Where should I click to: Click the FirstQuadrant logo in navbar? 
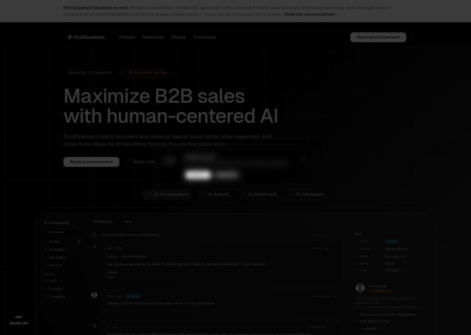tap(86, 37)
